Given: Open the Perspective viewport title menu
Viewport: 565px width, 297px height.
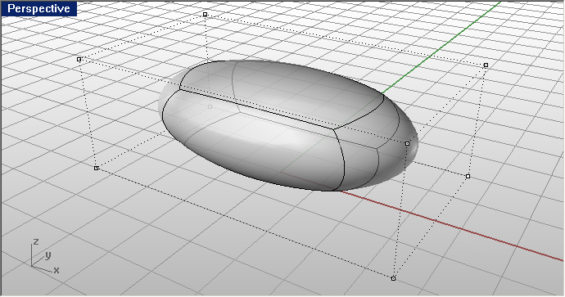Looking at the screenshot, I should tap(38, 9).
